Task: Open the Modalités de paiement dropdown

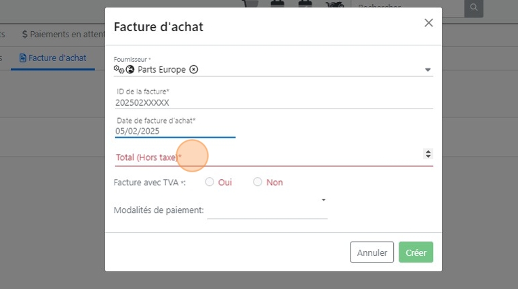Action: point(323,200)
